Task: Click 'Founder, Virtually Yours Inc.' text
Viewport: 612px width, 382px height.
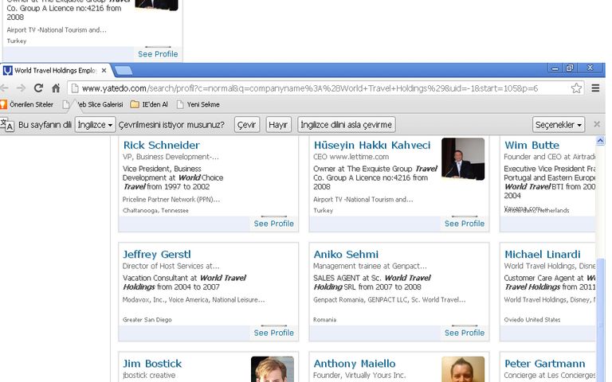Action: tap(359, 375)
